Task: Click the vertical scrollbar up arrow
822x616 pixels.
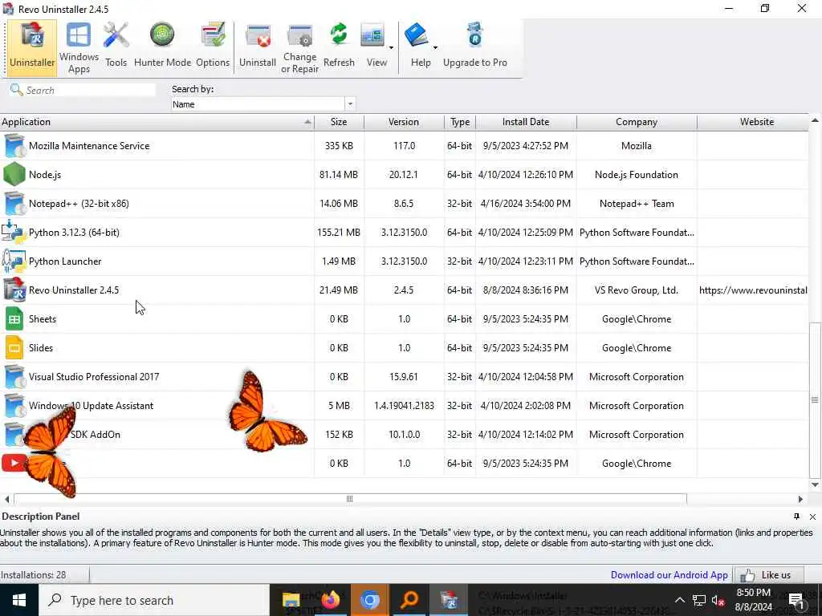Action: 815,120
